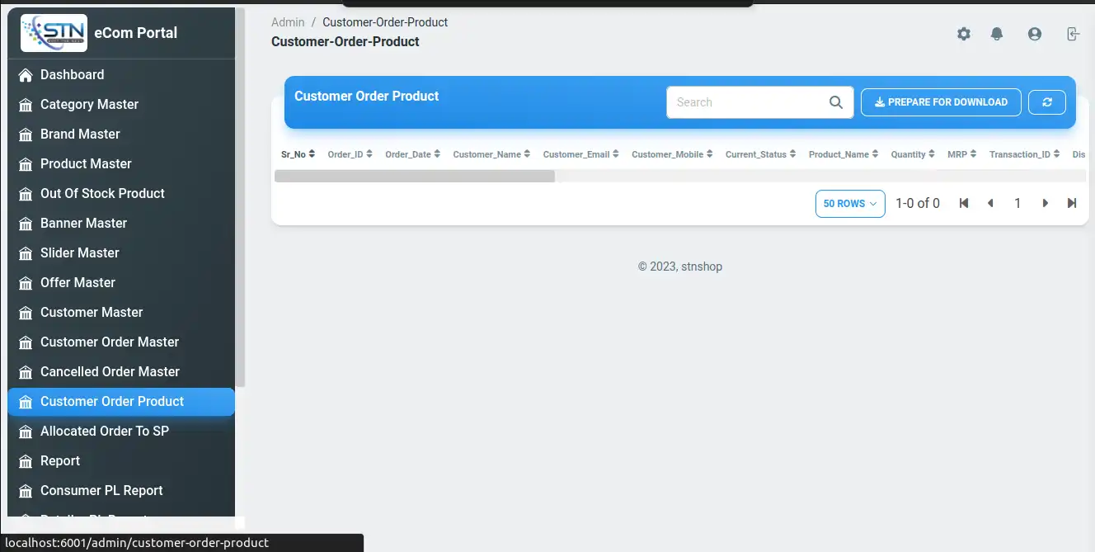
Task: Open the user account profile icon
Action: pos(1034,34)
